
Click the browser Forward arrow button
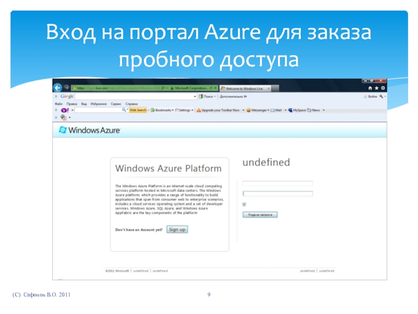(x=66, y=87)
